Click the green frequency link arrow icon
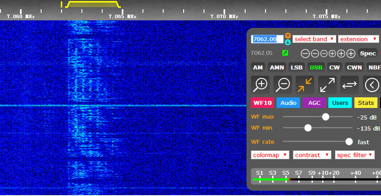 [x=285, y=53]
